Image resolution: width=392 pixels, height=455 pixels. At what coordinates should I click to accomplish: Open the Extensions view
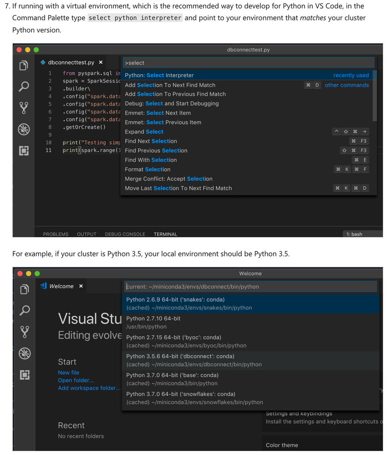pyautogui.click(x=24, y=150)
